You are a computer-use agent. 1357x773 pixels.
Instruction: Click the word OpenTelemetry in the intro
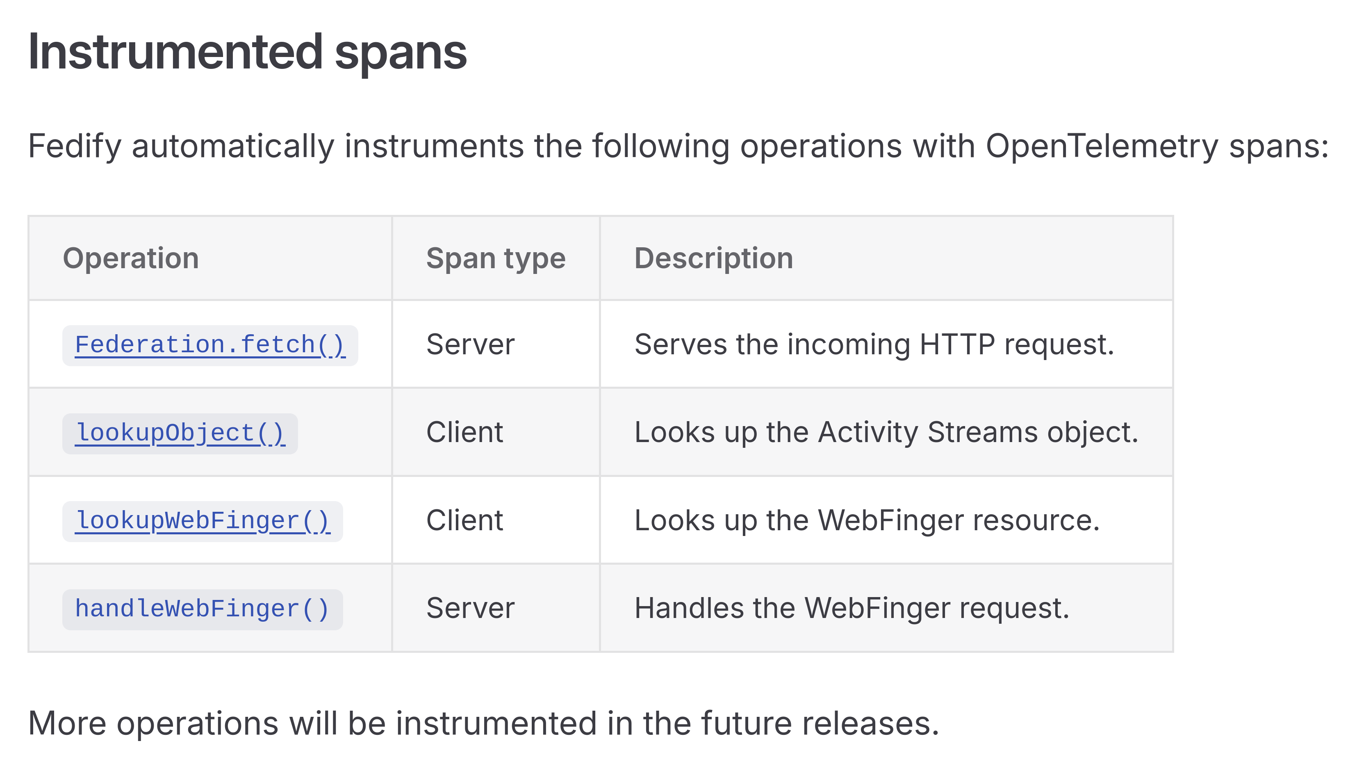pyautogui.click(x=1102, y=146)
